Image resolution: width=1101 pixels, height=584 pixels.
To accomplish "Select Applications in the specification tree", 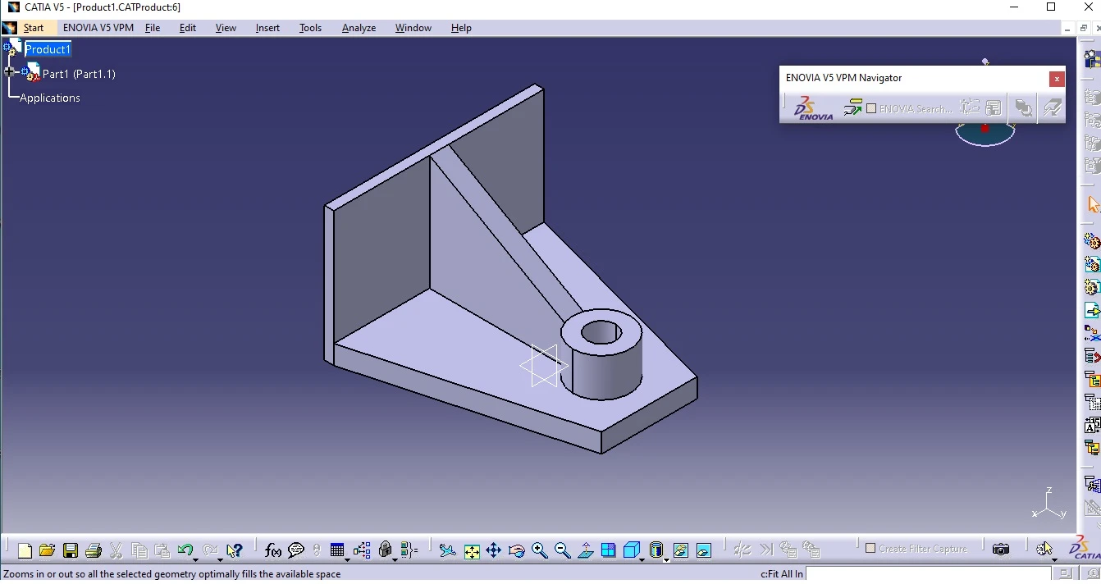I will coord(50,98).
